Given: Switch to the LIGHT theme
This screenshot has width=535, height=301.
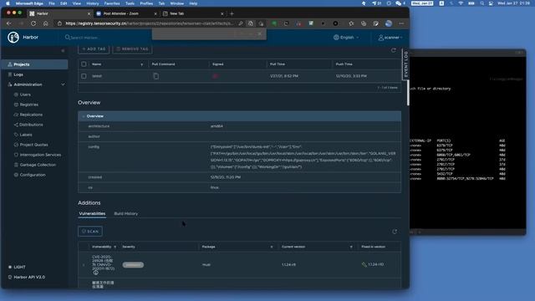Looking at the screenshot, I should point(17,267).
